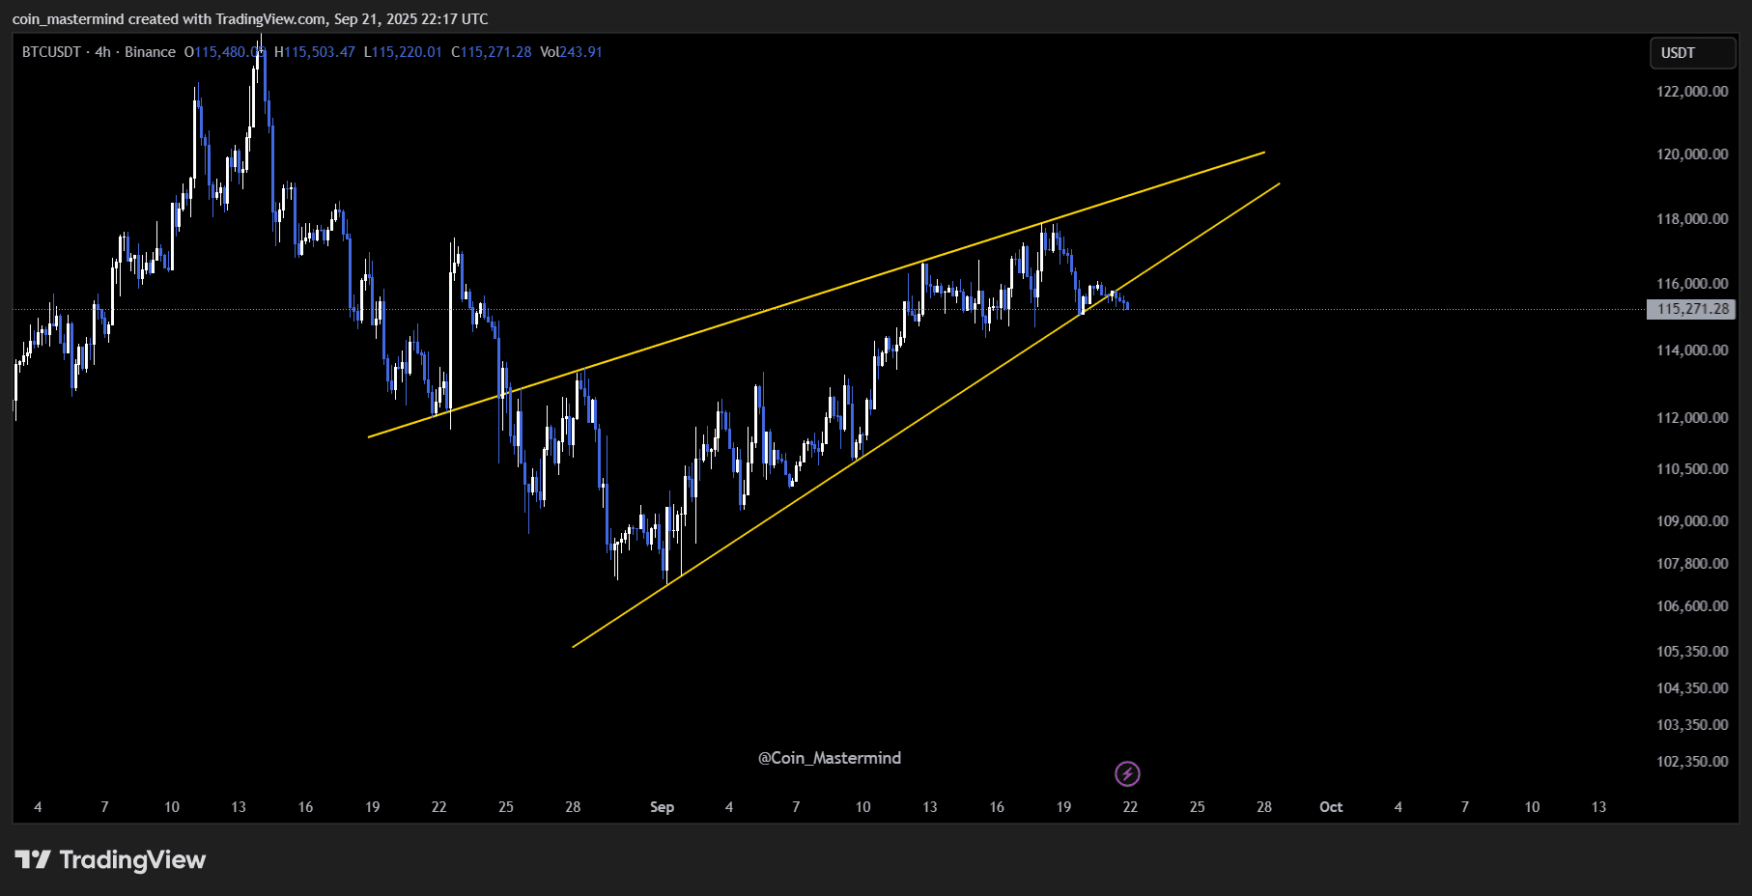Click the 118,000.00 price axis label
Viewport: 1752px width, 896px height.
pos(1692,219)
